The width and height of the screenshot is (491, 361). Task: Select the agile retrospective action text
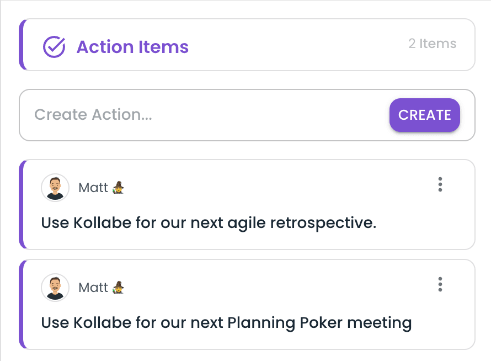[x=209, y=223]
